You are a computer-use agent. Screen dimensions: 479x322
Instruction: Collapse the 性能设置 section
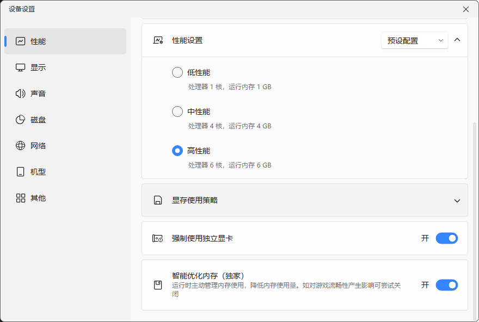point(457,40)
